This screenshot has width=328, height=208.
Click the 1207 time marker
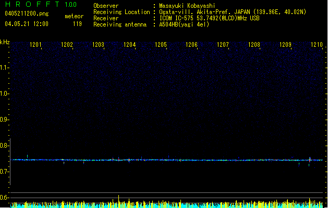223,45
